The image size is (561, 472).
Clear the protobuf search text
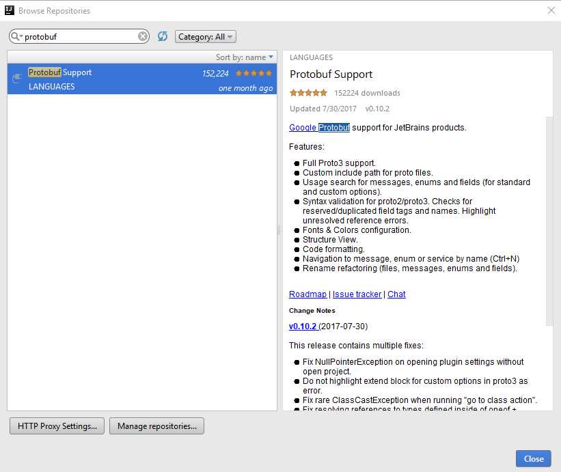[x=142, y=36]
